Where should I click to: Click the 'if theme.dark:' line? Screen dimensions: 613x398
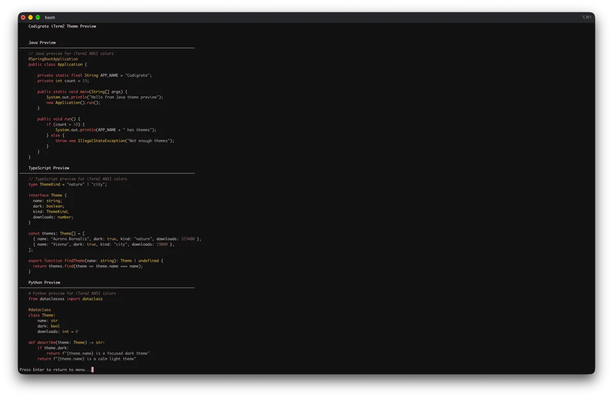(53, 348)
